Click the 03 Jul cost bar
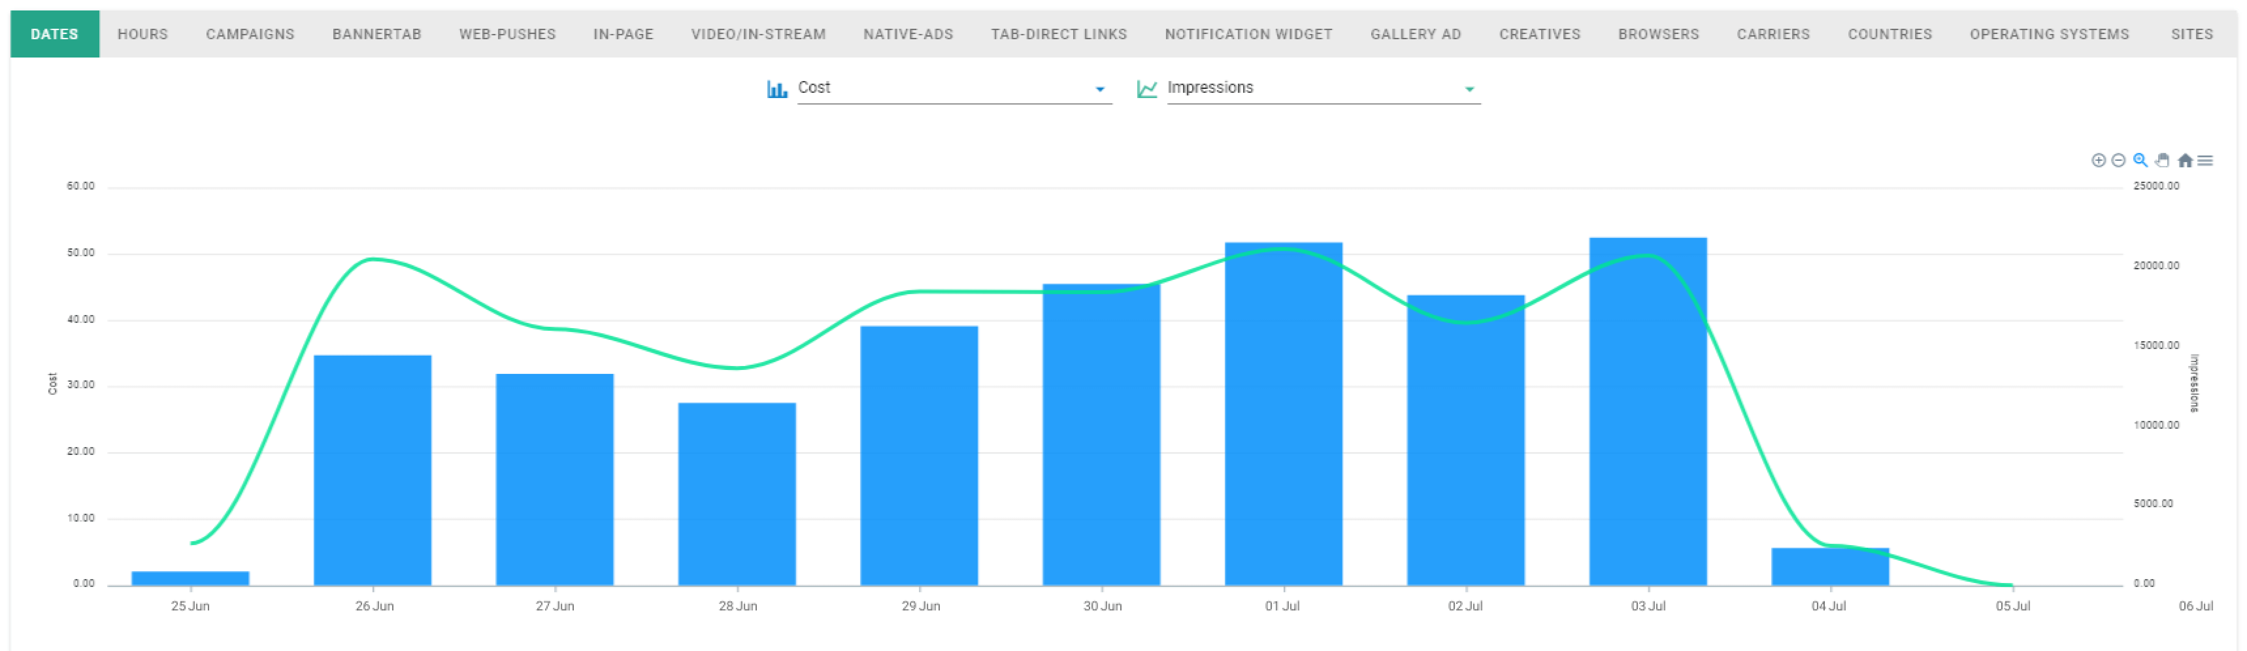Image resolution: width=2247 pixels, height=651 pixels. click(1648, 411)
